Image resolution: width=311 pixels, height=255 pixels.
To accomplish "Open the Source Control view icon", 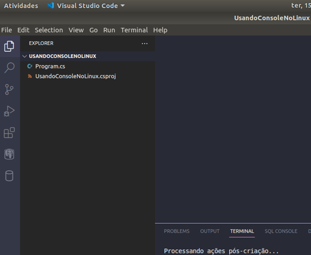I will click(9, 89).
